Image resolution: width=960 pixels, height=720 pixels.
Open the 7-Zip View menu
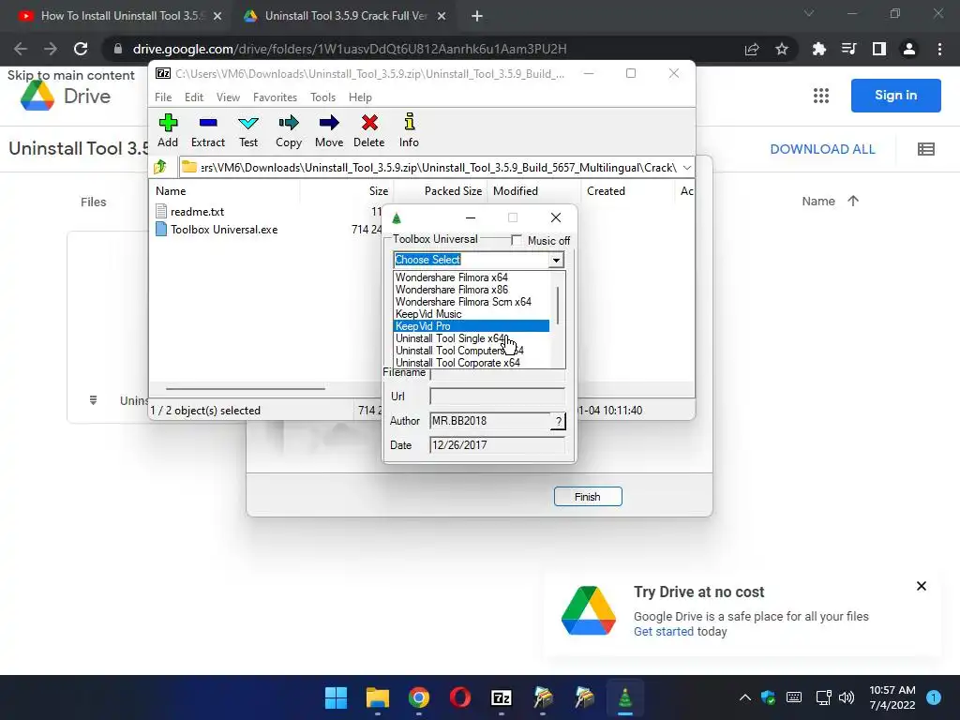click(x=228, y=97)
